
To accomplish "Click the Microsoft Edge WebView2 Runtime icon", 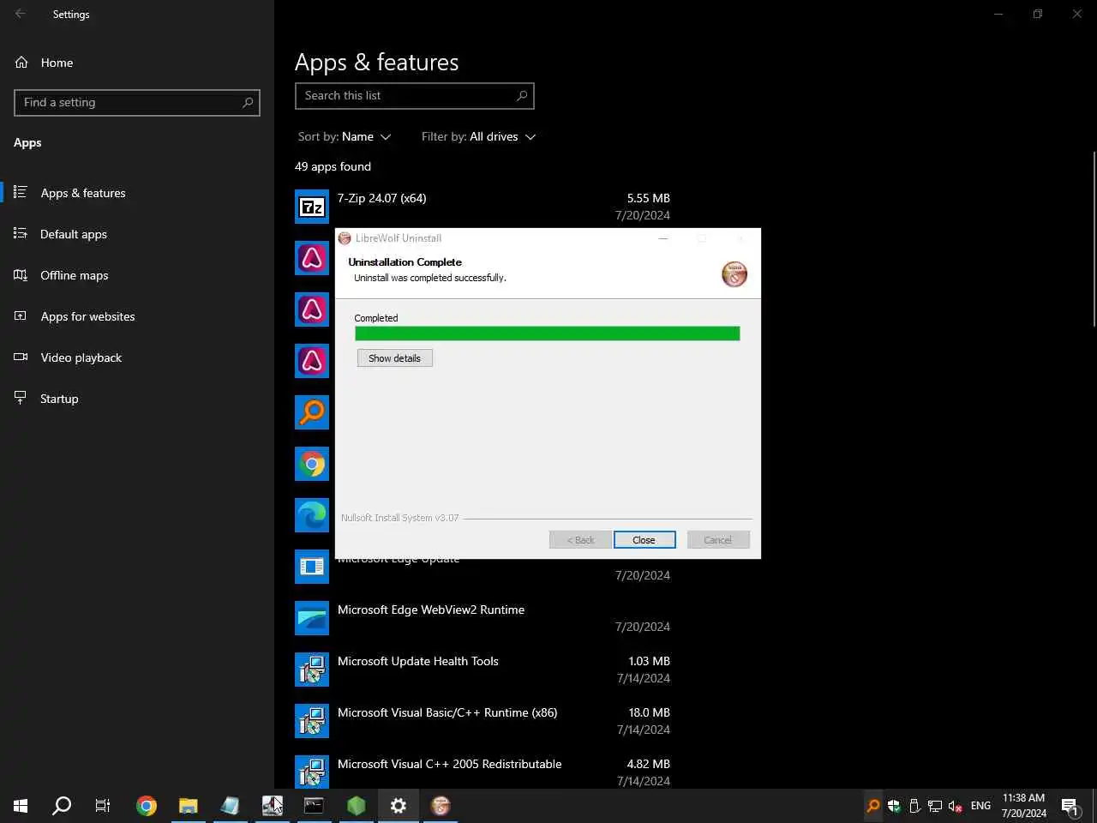I will coord(312,618).
